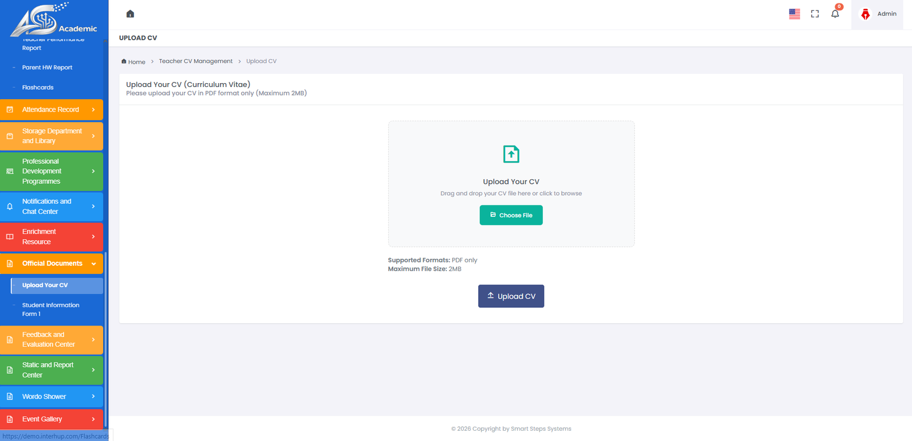The height and width of the screenshot is (441, 912).
Task: Click the Admin profile avatar
Action: click(865, 14)
